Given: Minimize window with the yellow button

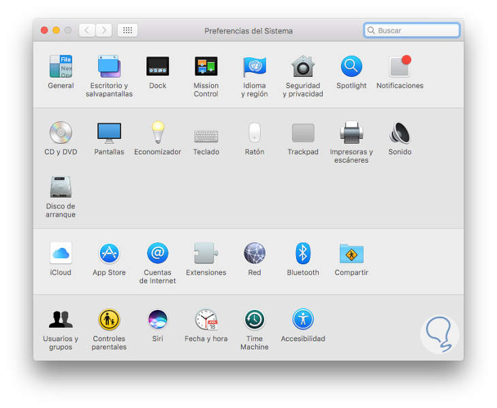Looking at the screenshot, I should [56, 30].
